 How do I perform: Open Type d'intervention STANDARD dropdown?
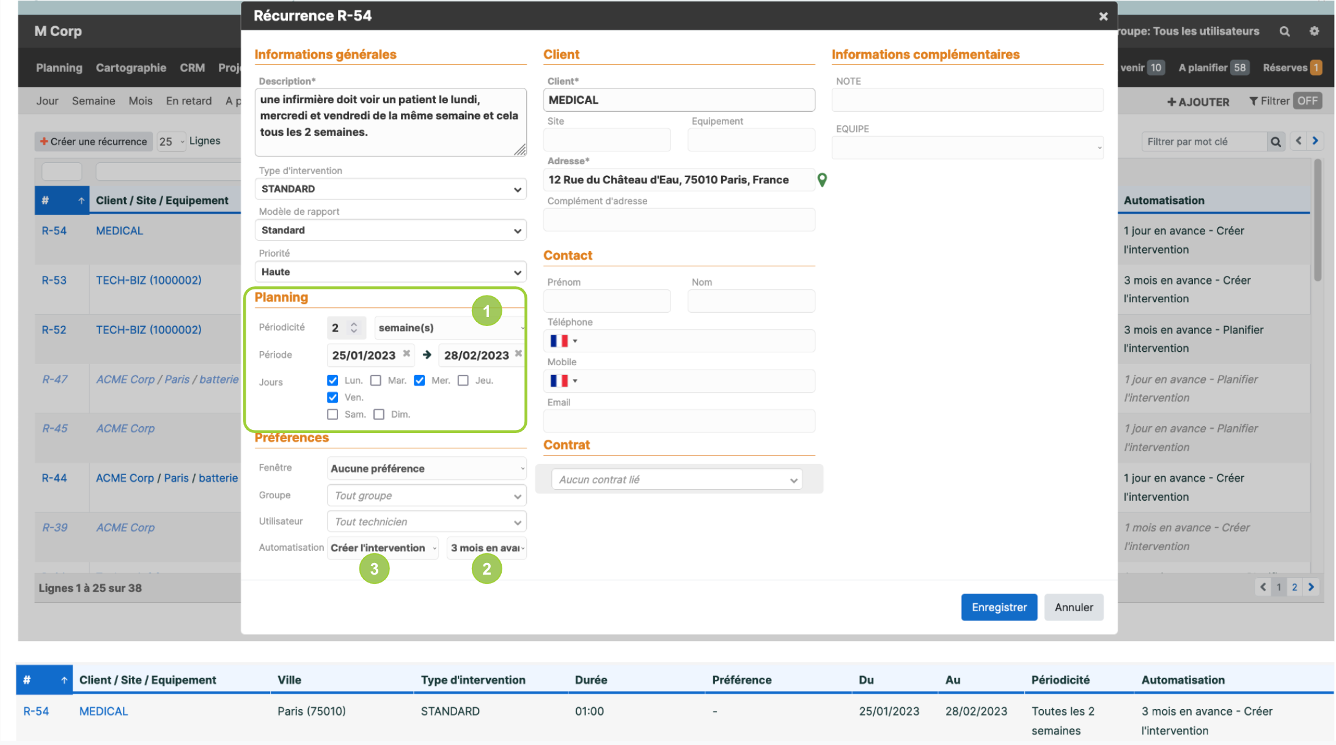(391, 189)
